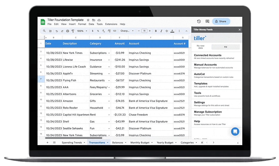Image resolution: width=279 pixels, height=166 pixels.
Task: Open the text color picker
Action: 172,31
